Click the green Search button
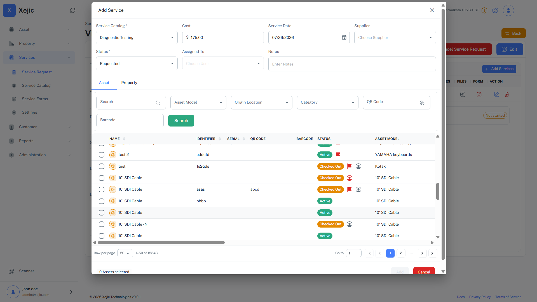This screenshot has height=302, width=537. pyautogui.click(x=181, y=121)
